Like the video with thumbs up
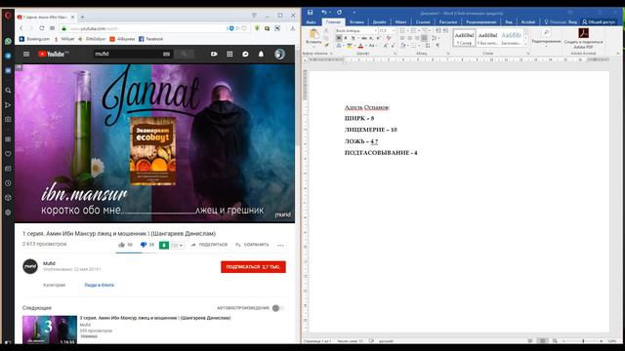 coord(121,245)
